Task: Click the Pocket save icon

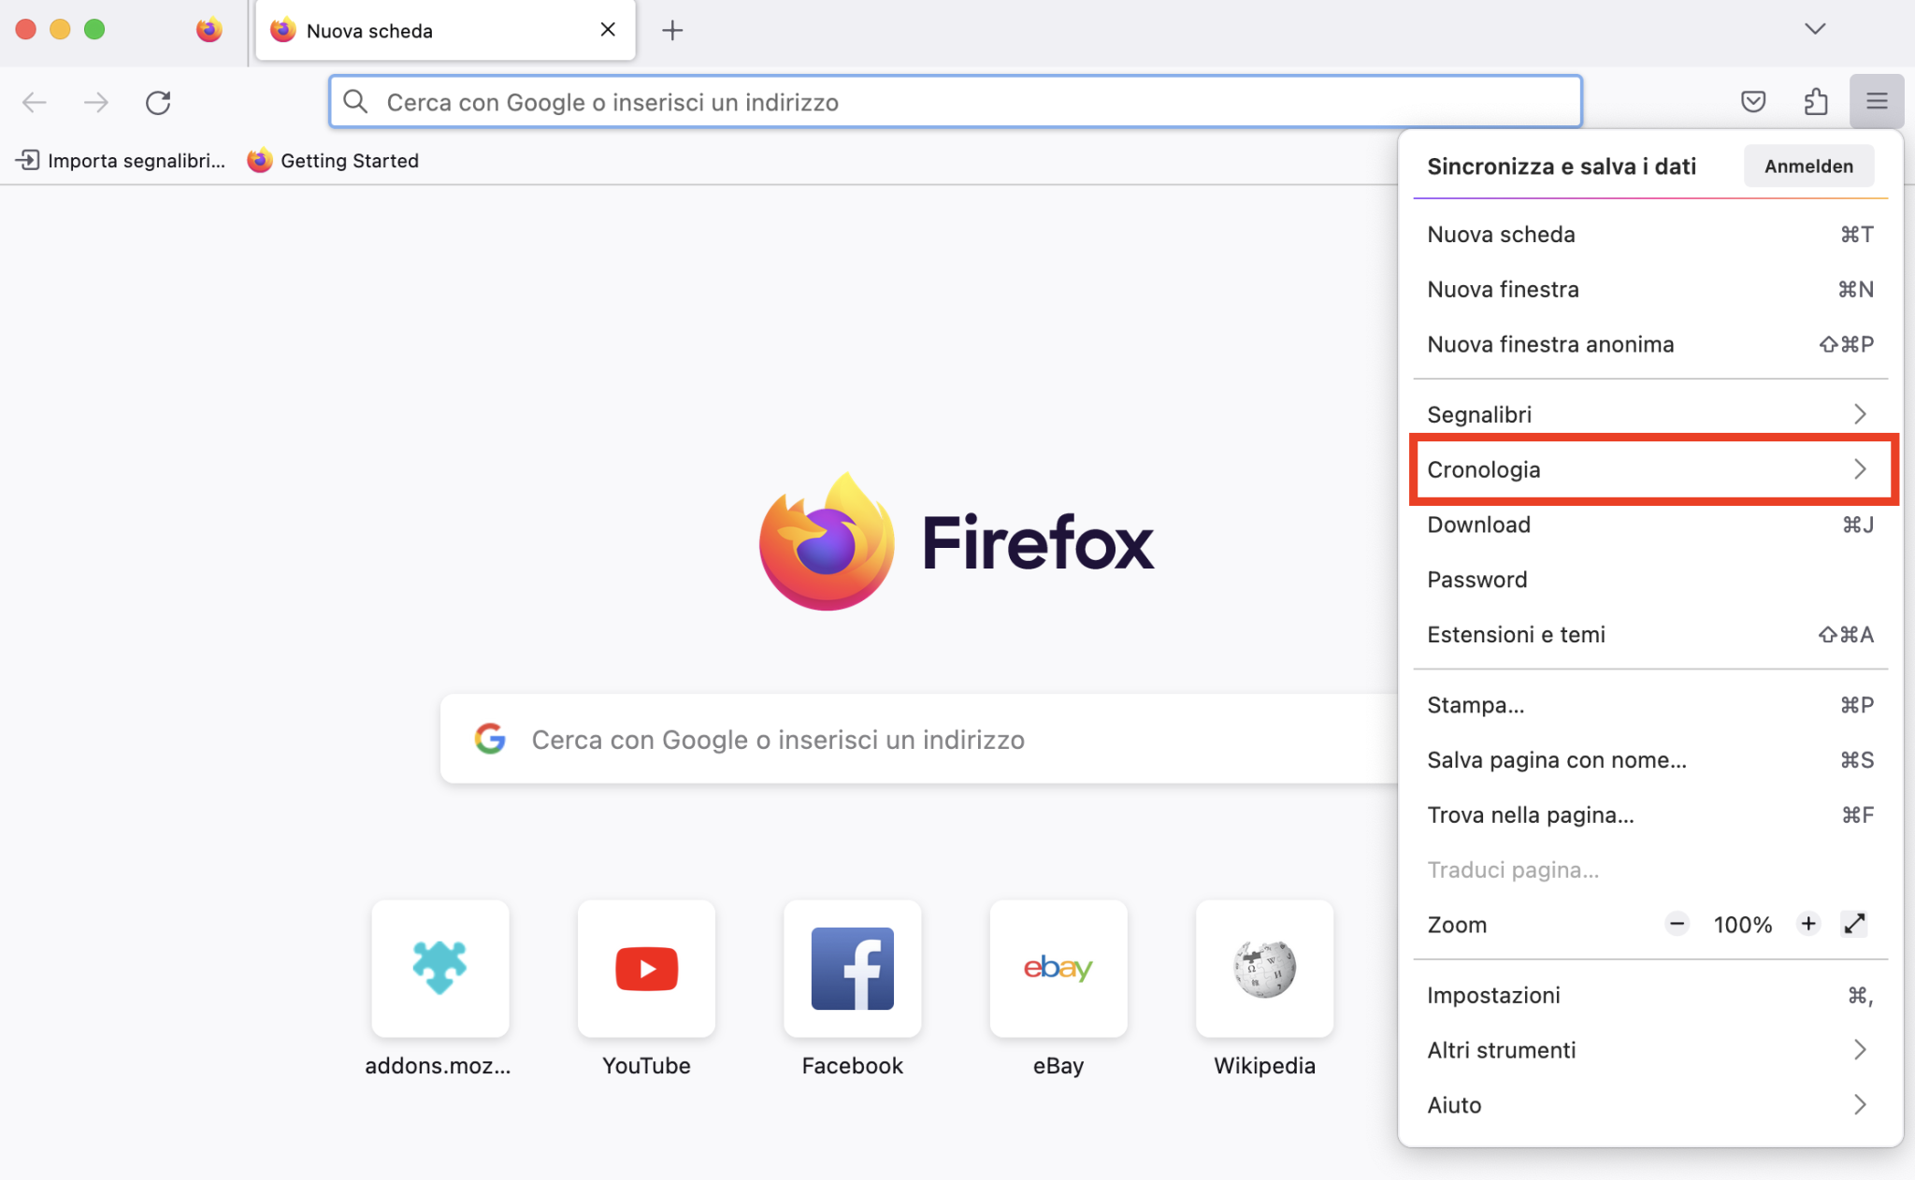Action: (x=1753, y=101)
